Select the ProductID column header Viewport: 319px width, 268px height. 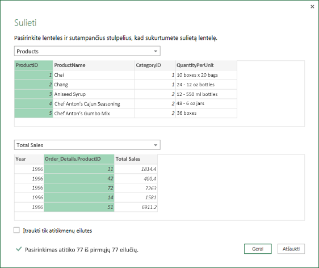tap(33, 65)
